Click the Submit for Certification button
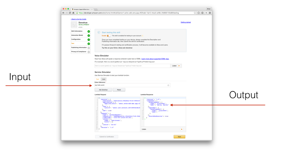Screen dimensions: 292x151 click(107, 137)
